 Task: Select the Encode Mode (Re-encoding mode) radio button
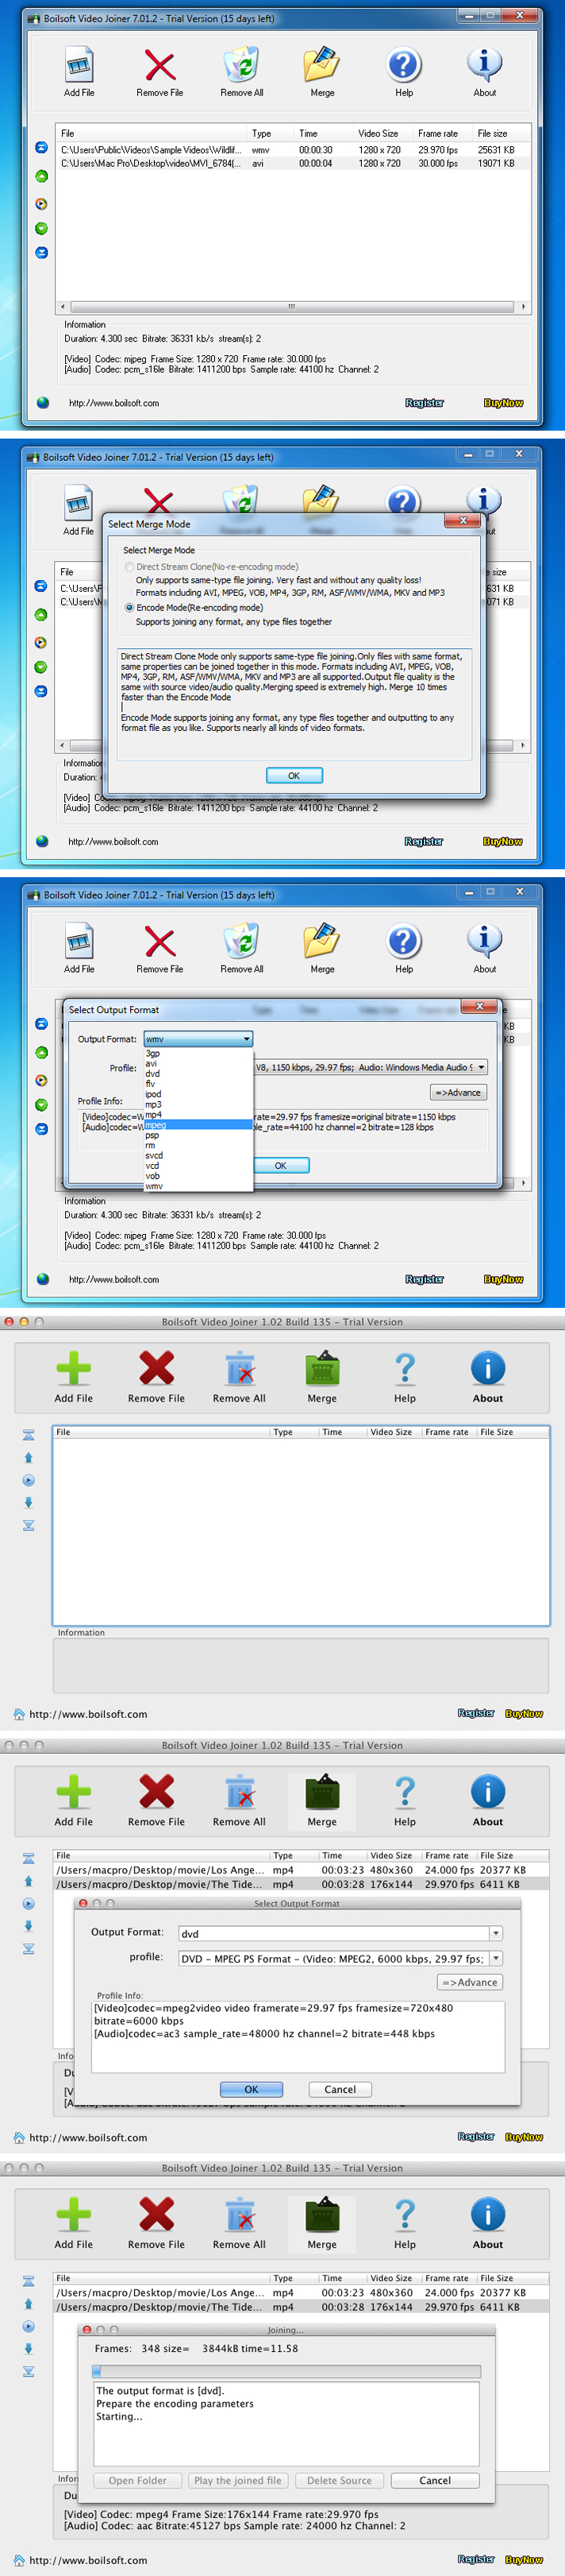click(x=130, y=607)
